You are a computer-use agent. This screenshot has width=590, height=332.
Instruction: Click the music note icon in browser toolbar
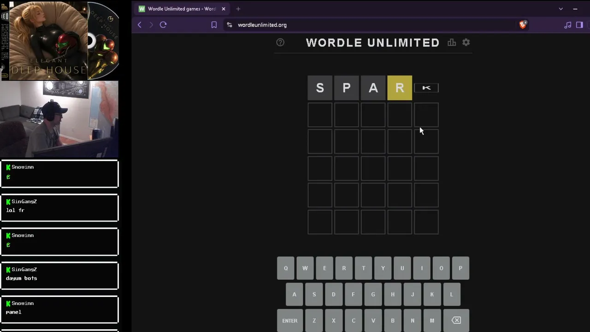(x=568, y=25)
